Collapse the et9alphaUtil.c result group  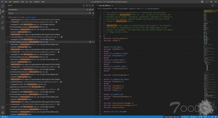8,52
